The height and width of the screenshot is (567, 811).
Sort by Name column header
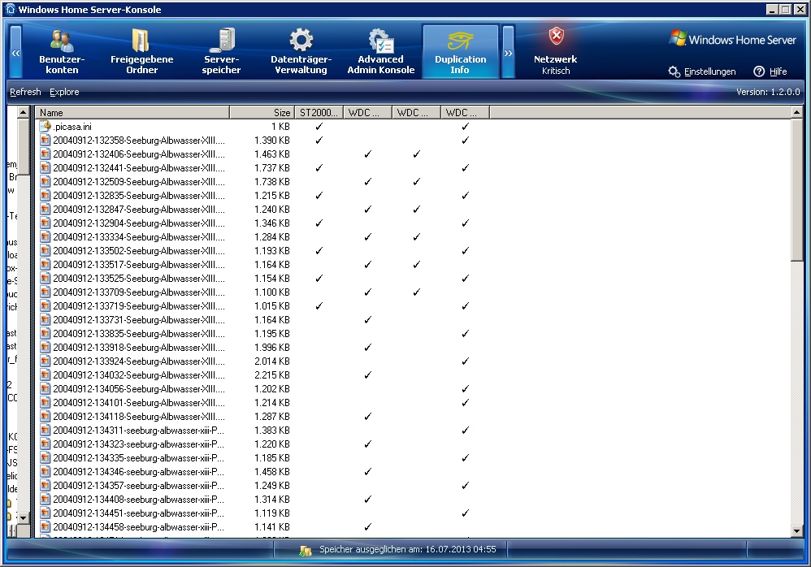(x=132, y=112)
